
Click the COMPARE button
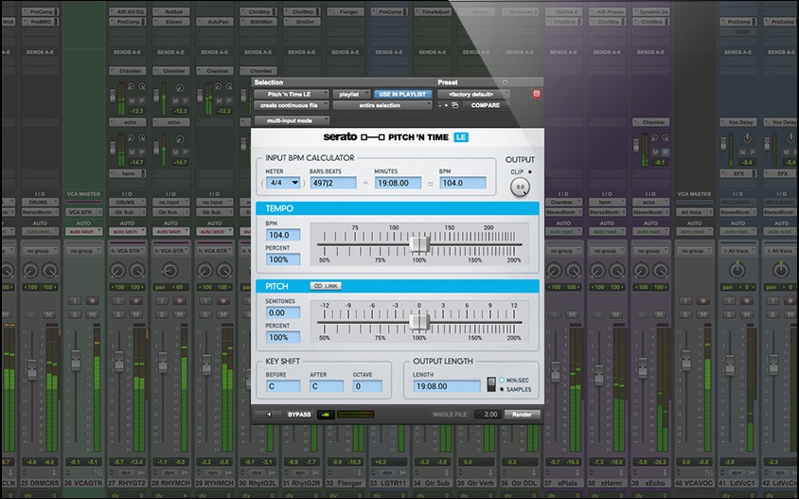(486, 105)
